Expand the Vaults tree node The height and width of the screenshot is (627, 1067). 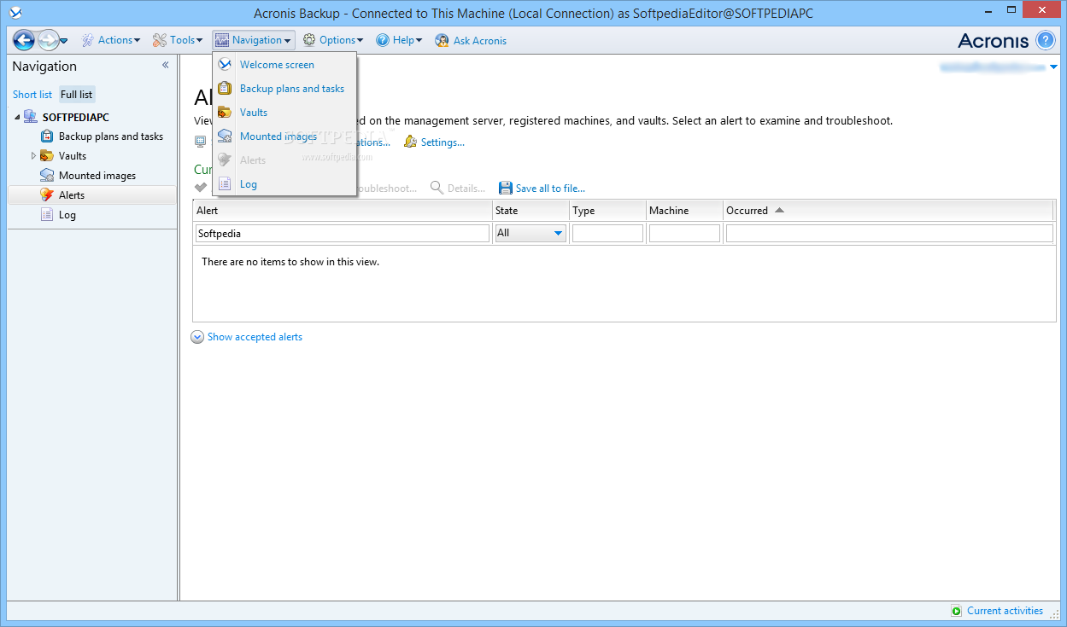point(34,156)
